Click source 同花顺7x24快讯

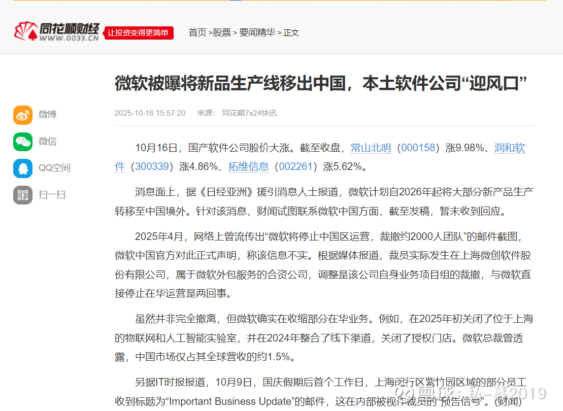click(249, 113)
